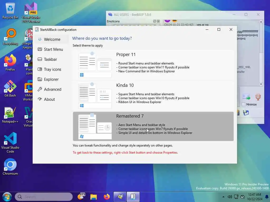Screen dimensions: 270x202
Task: Click the cloud sync tray icon
Action: click(243, 197)
